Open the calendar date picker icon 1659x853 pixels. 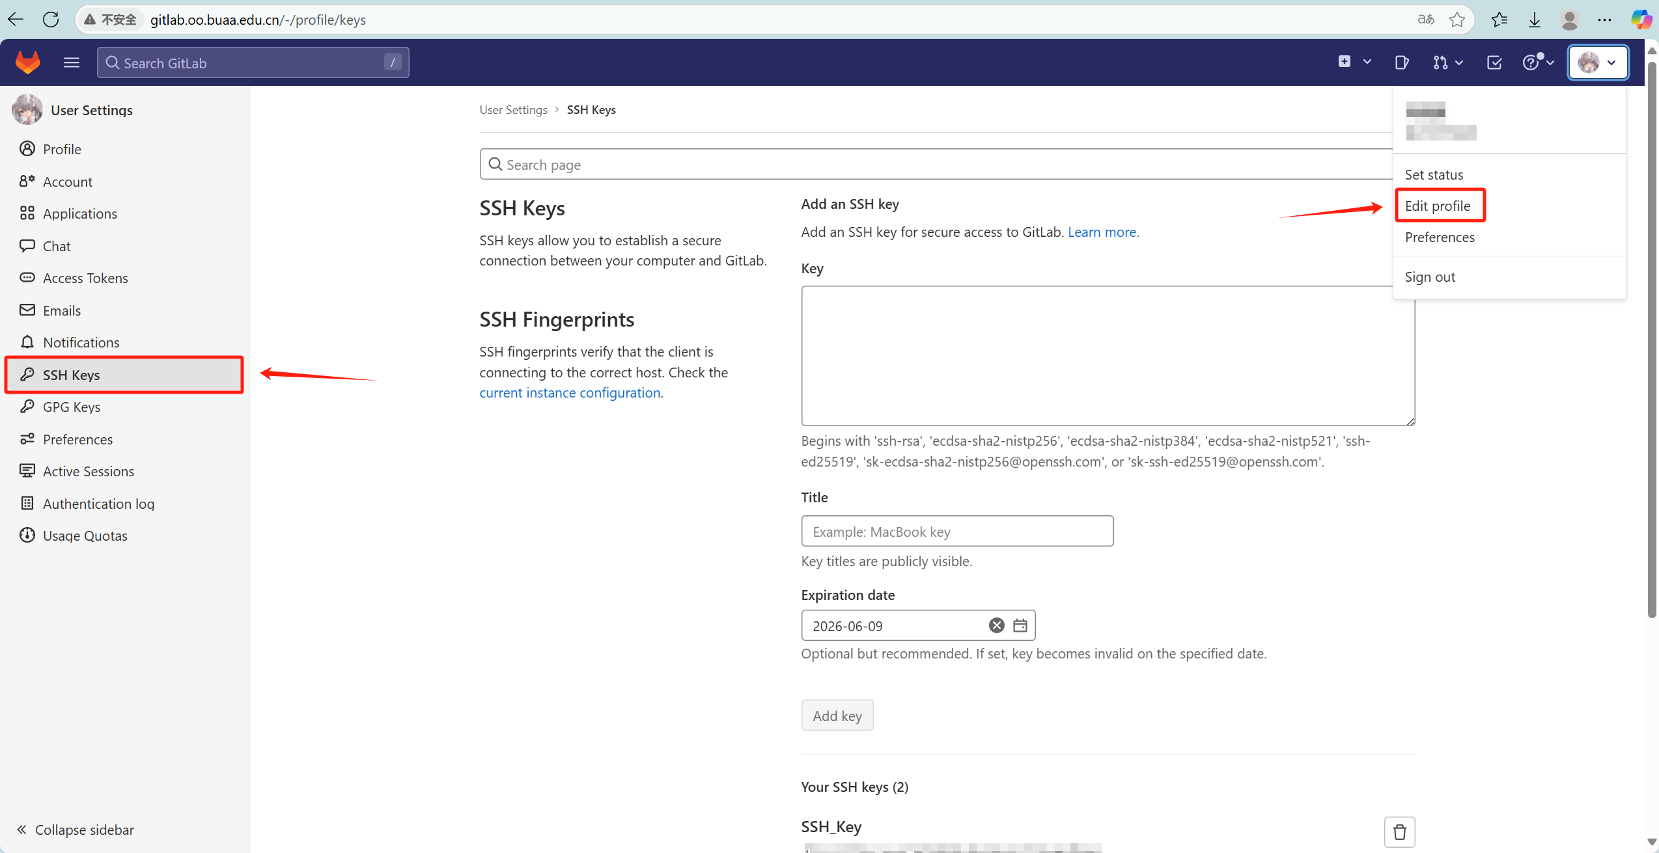click(1020, 625)
